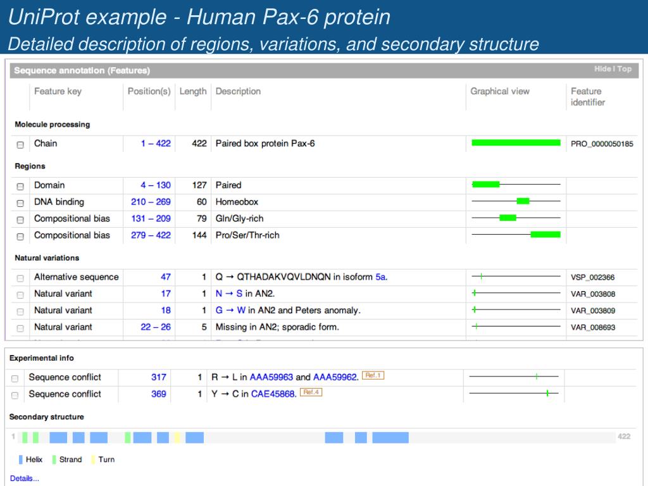648x486 pixels.
Task: Click the Pro/Ser/Thr-rich green graphical bar
Action: (x=545, y=234)
